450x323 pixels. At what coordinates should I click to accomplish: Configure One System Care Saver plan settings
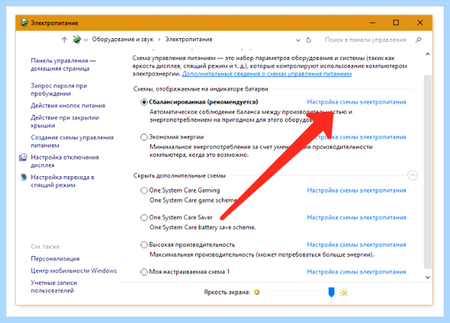click(x=356, y=217)
